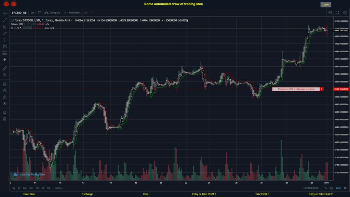Remove the Volume indicator with its X icon

coord(34,24)
